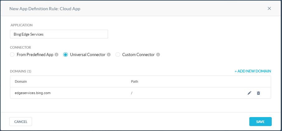
Task: Choose the Custom Connector radio button
Action: tap(118, 55)
